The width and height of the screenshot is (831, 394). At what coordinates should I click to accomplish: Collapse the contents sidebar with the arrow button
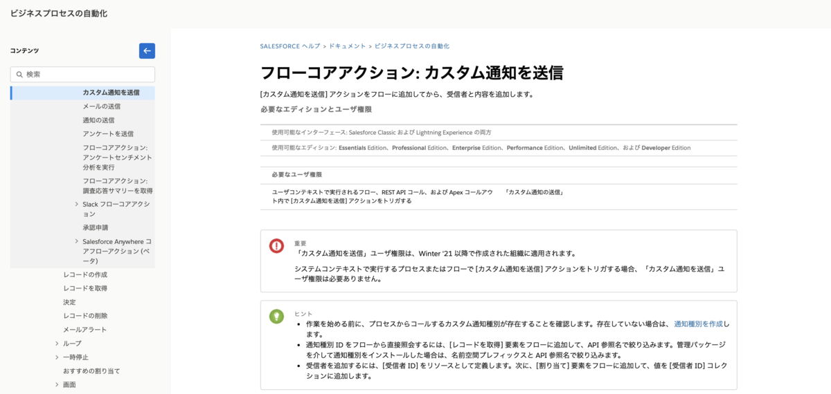pyautogui.click(x=147, y=50)
